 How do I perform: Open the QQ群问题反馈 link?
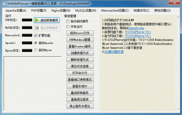pyautogui.click(x=114, y=52)
